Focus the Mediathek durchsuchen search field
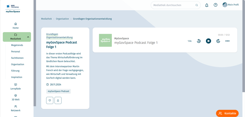Image resolution: width=245 pixels, height=117 pixels. [x=176, y=5]
